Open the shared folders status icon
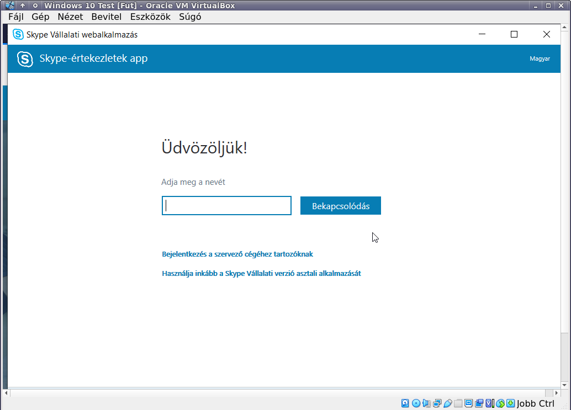The height and width of the screenshot is (410, 571). point(458,403)
